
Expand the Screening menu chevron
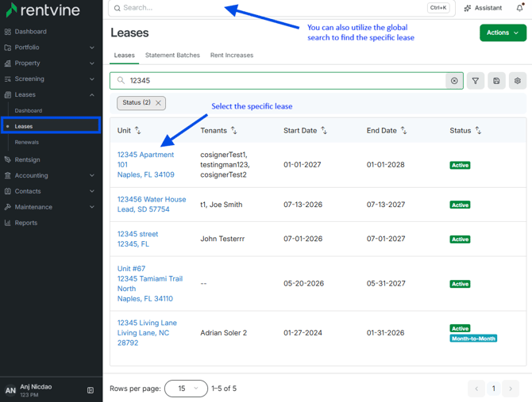[92, 79]
